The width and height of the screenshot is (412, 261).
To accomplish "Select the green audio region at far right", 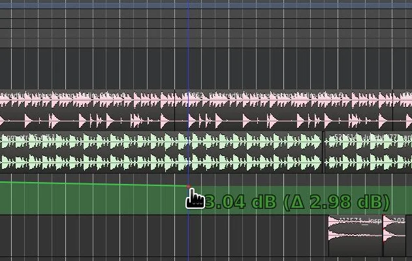I will point(369,153).
